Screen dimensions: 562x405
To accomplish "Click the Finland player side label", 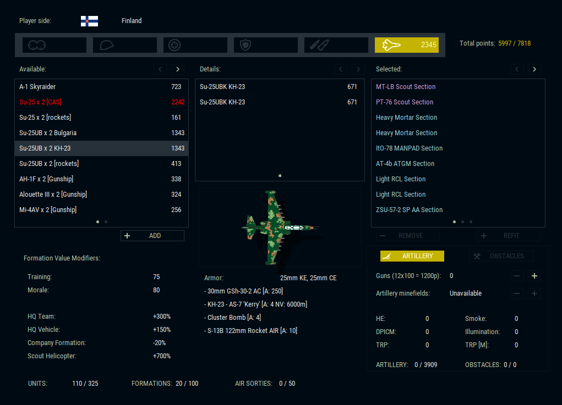I will tap(132, 21).
